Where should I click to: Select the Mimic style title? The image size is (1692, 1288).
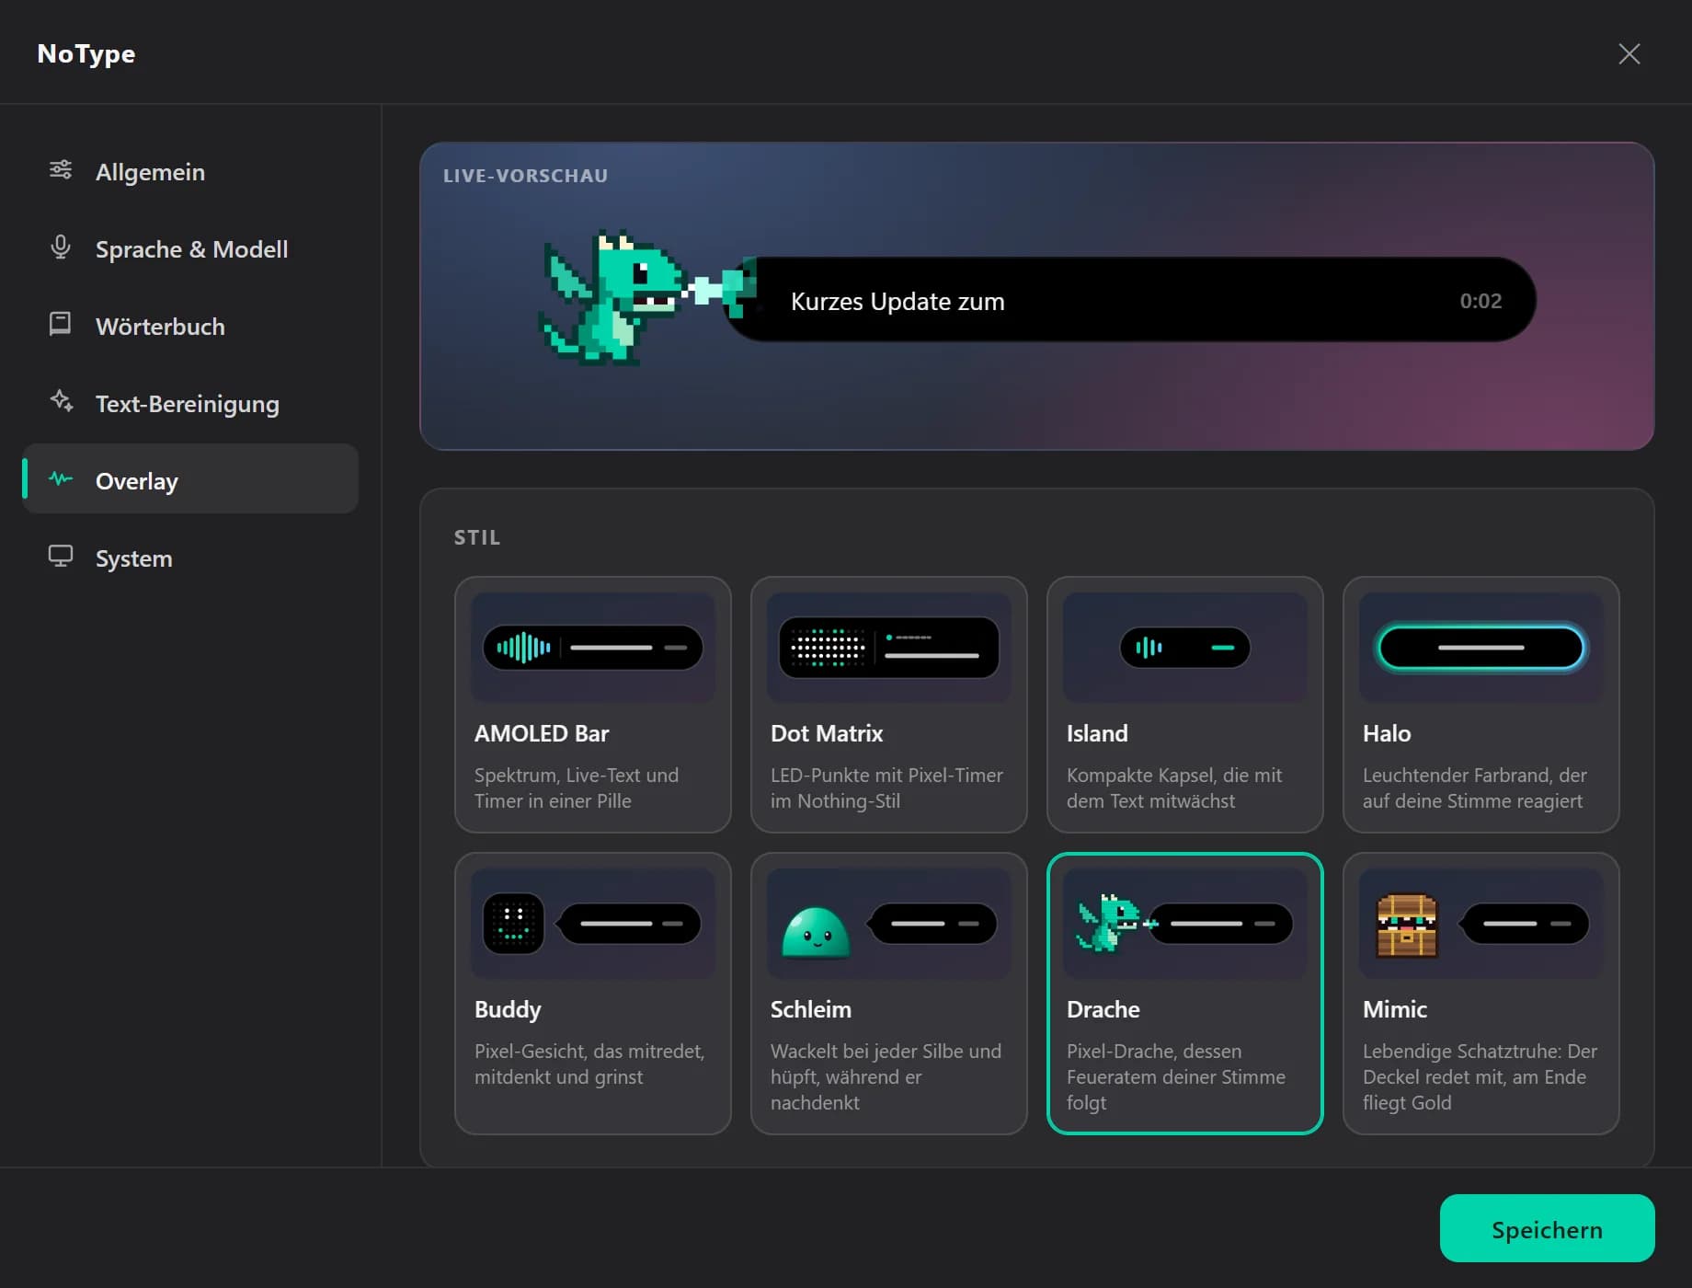[x=1395, y=1009]
